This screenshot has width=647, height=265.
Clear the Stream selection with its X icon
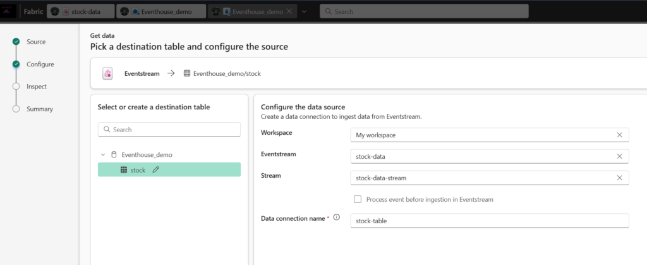(619, 178)
